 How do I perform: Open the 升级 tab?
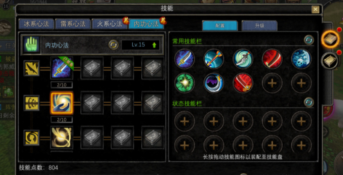(259, 26)
